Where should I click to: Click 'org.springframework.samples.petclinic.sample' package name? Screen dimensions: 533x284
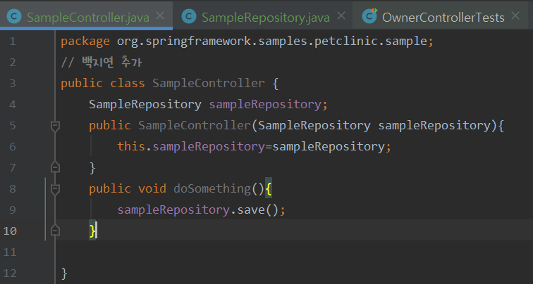272,41
